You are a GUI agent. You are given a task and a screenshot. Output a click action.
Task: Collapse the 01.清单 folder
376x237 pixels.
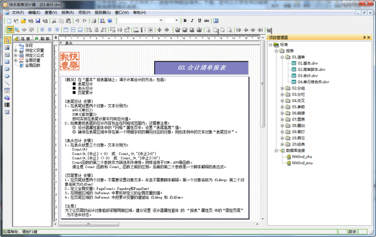[282, 57]
